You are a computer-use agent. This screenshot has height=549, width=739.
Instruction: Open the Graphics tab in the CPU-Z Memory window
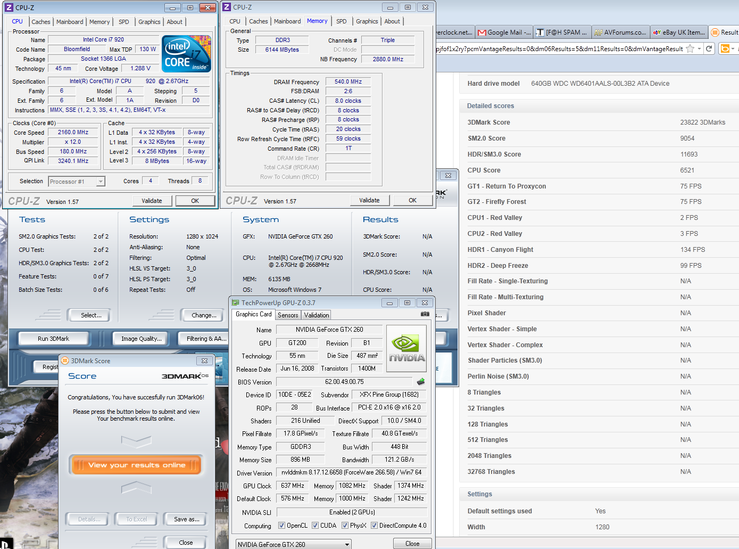(x=367, y=21)
